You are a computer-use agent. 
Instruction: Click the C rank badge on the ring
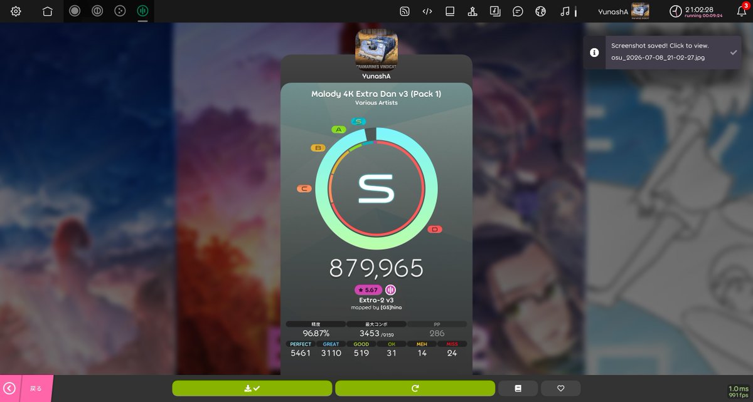(x=304, y=188)
